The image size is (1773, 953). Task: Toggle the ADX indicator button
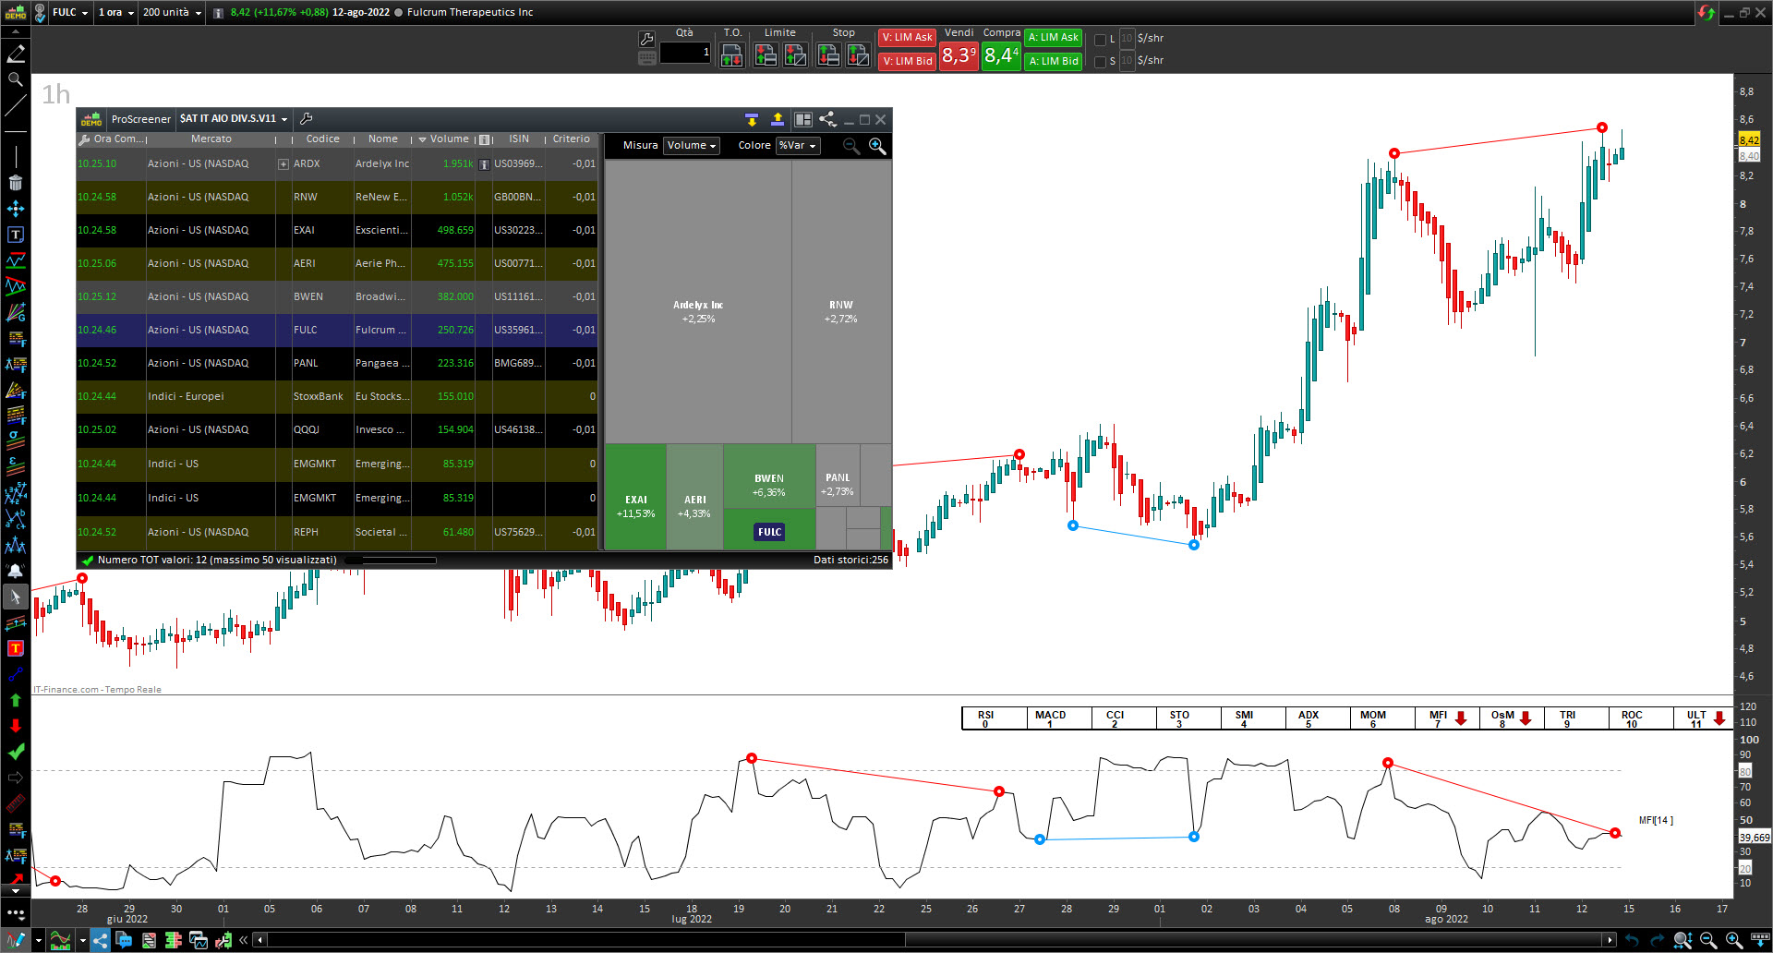click(x=1318, y=718)
